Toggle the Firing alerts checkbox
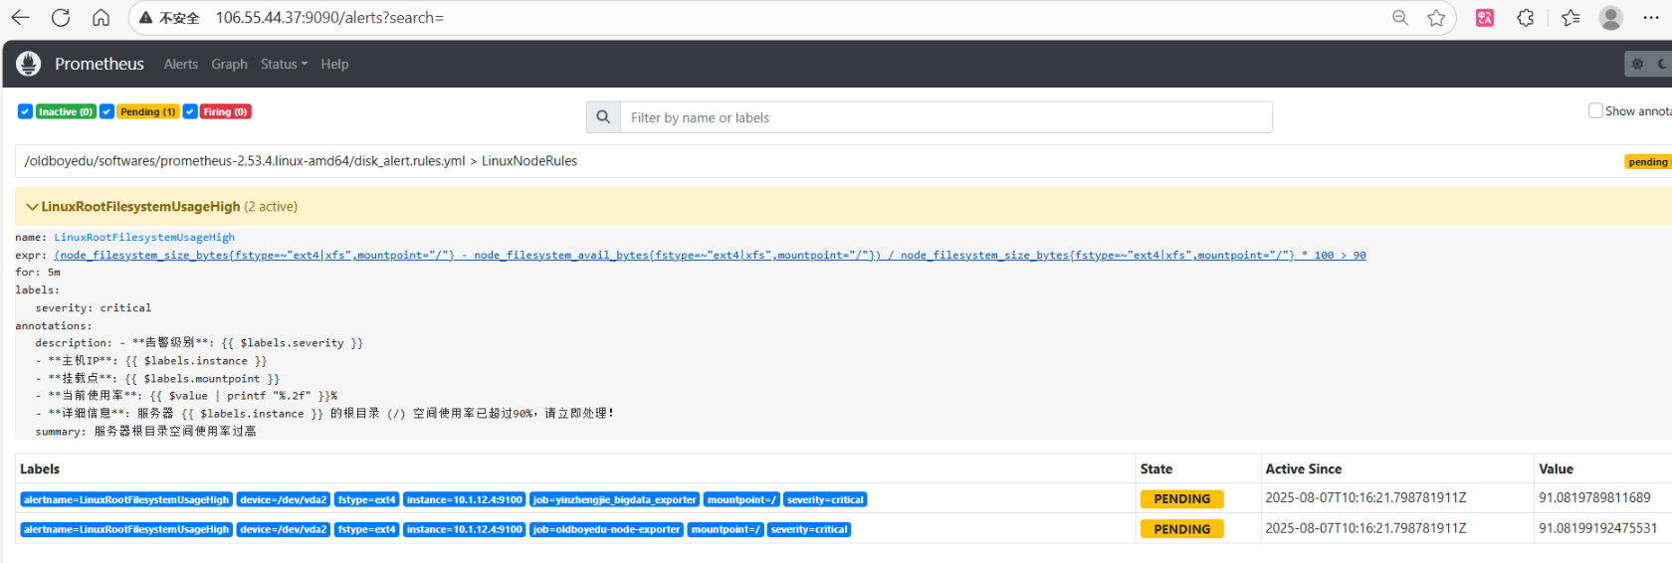1672x563 pixels. pos(190,111)
